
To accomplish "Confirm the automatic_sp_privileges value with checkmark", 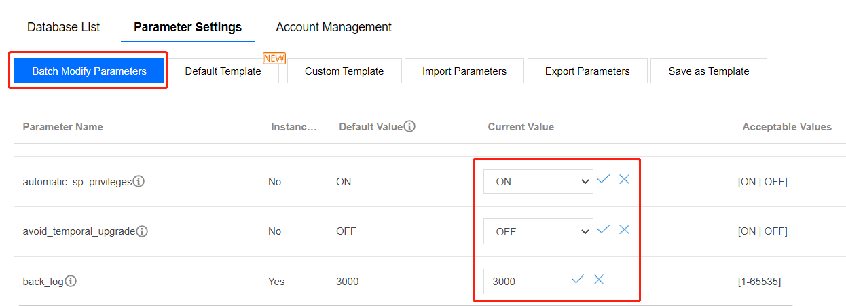I will (604, 179).
